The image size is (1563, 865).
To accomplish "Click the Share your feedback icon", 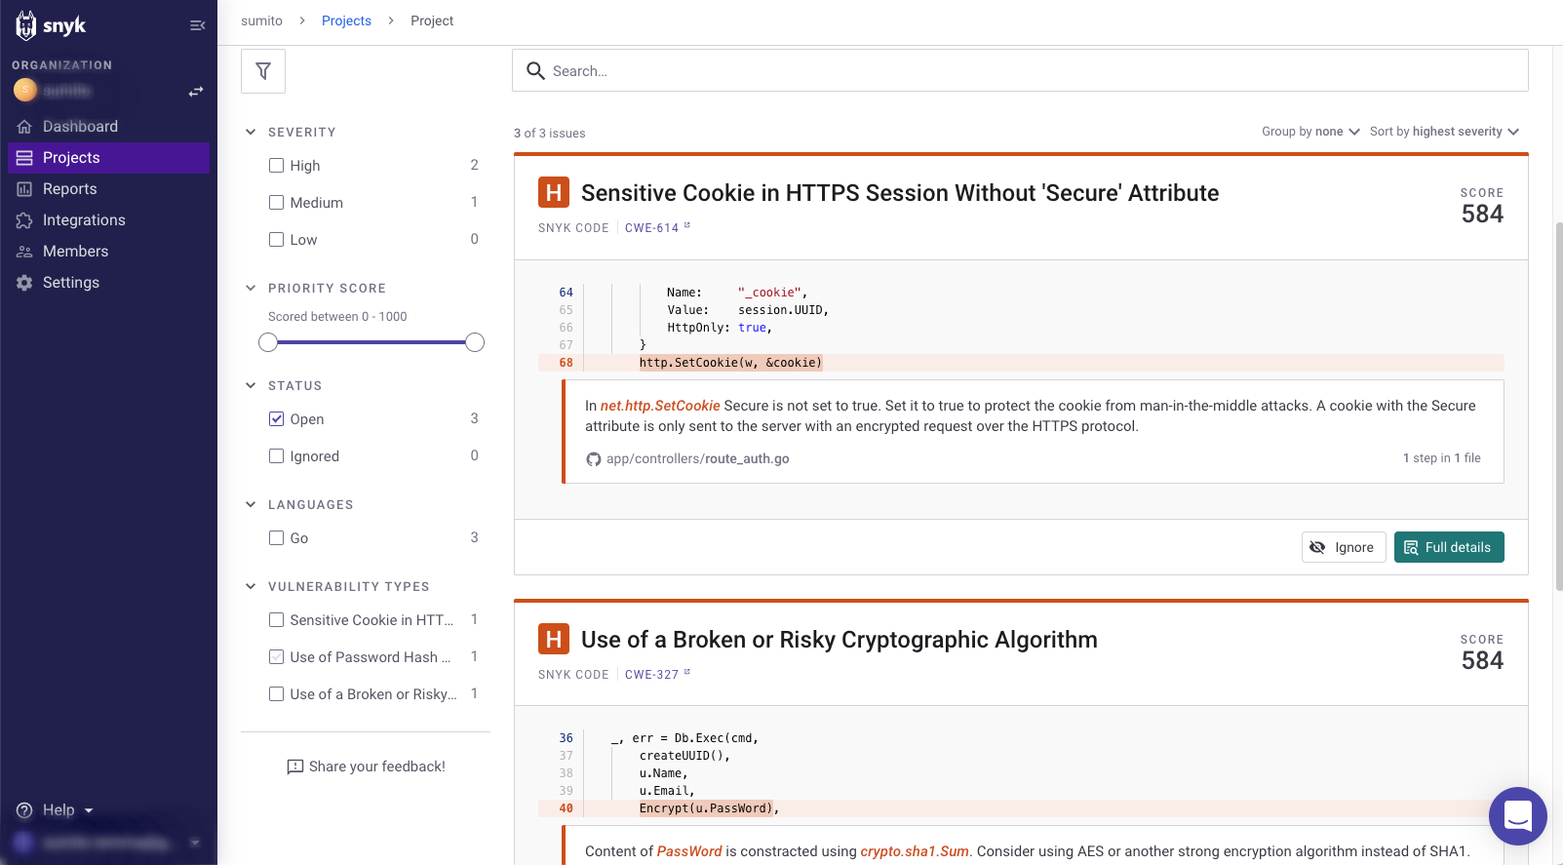I will point(294,767).
